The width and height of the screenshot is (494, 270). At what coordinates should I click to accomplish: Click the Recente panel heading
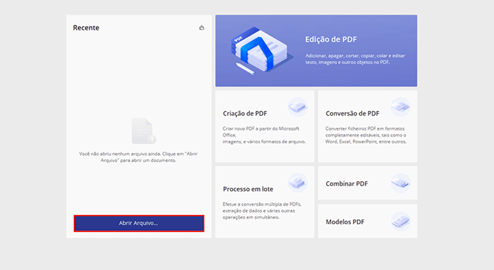coord(86,28)
